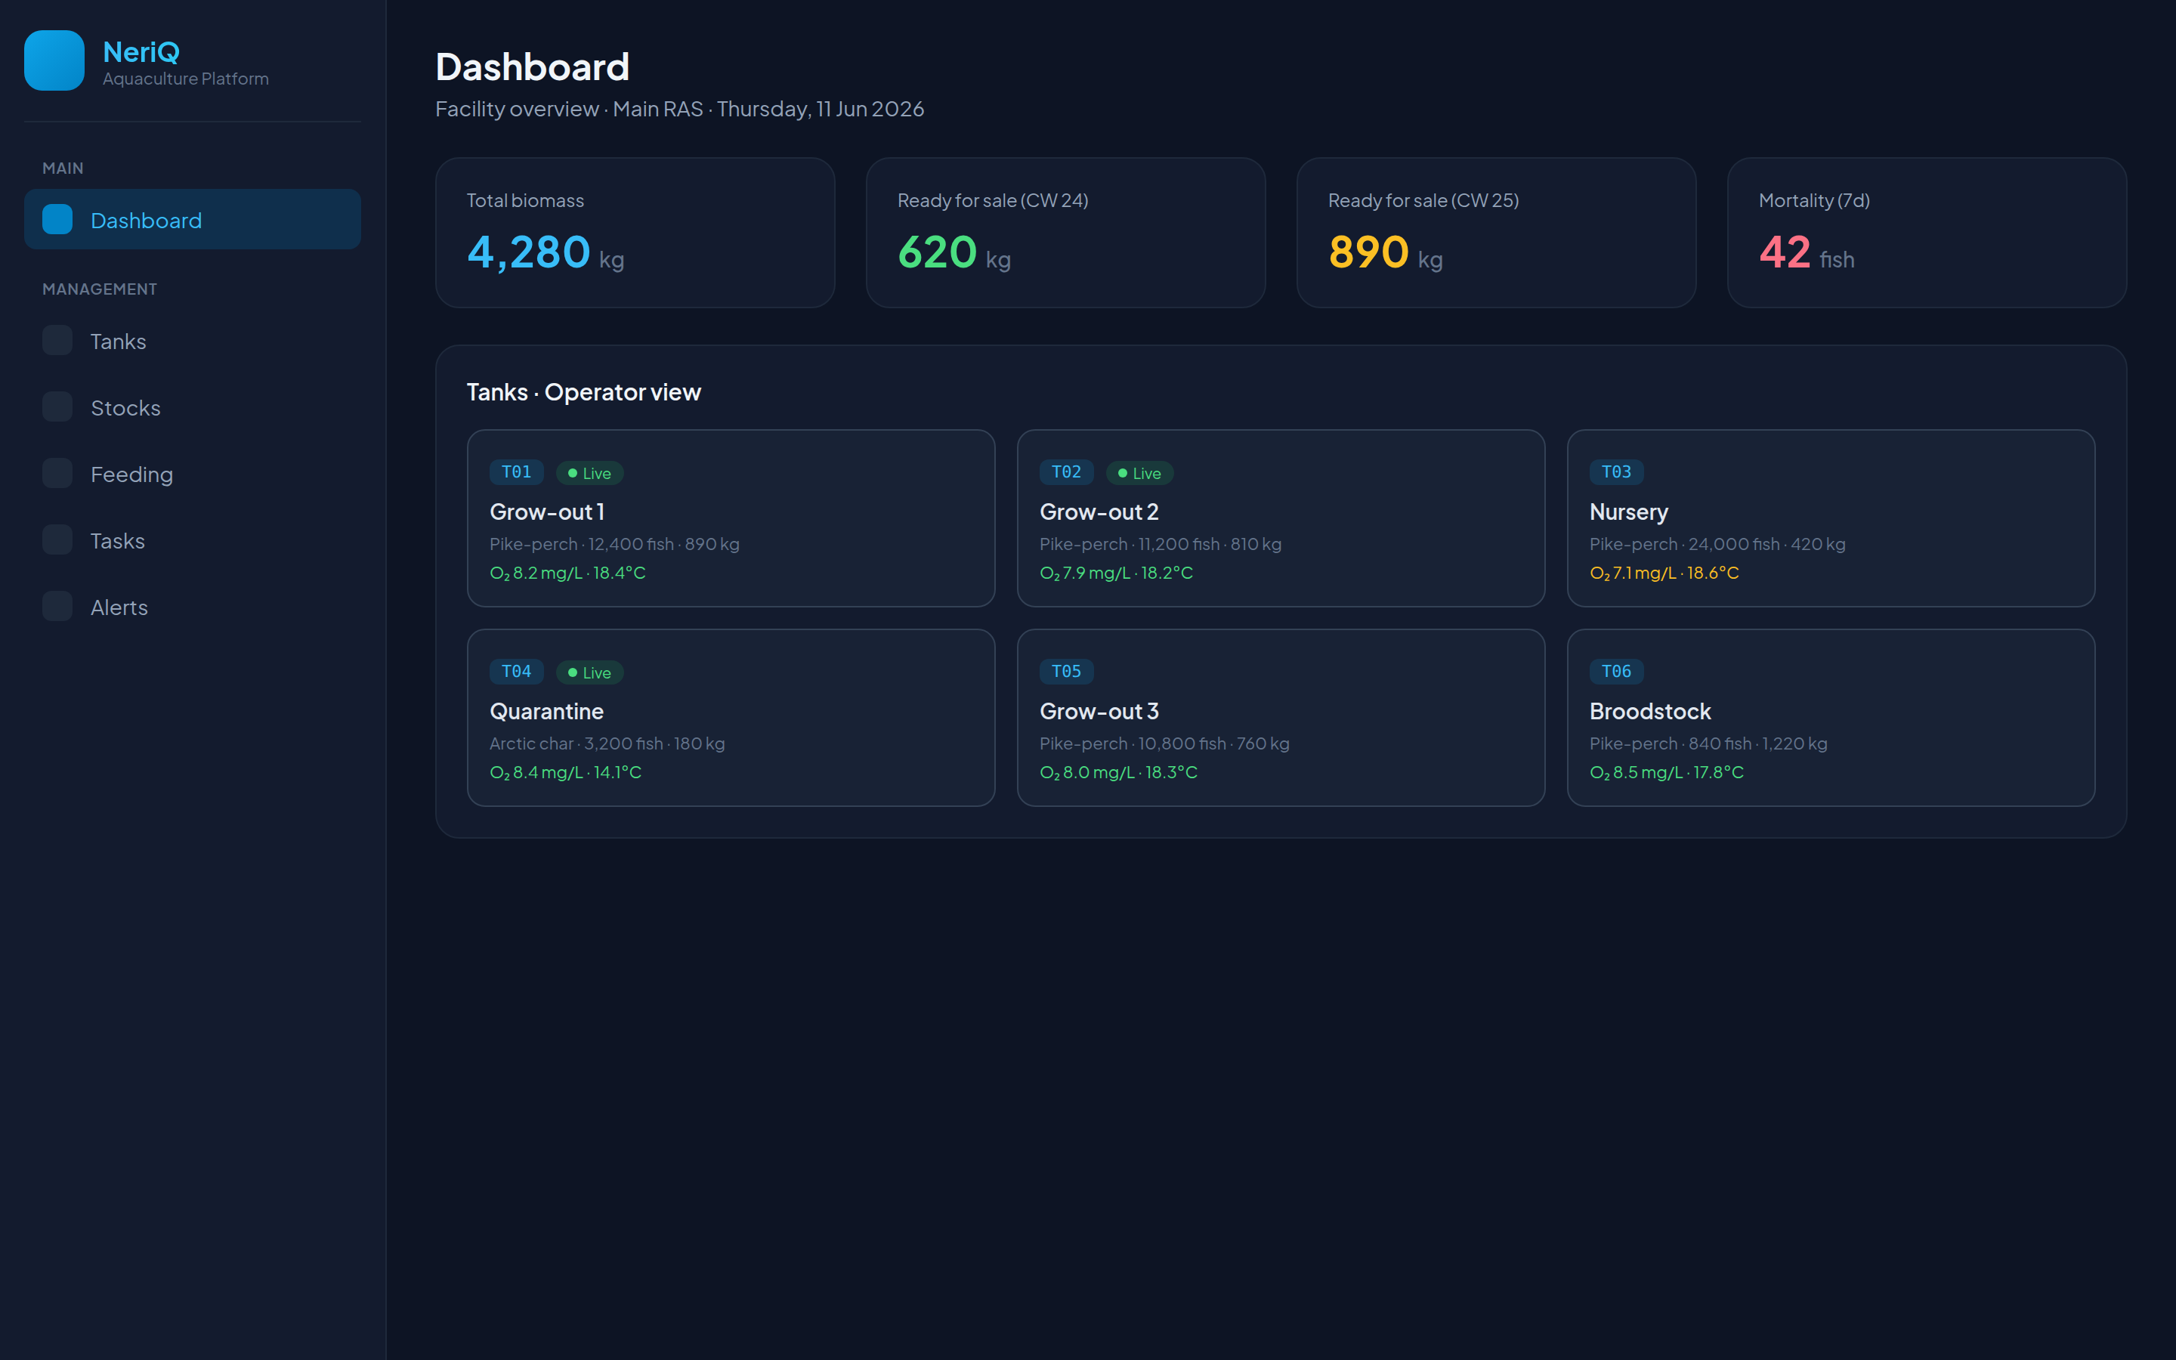Screen dimensions: 2176x1360
Task: Open the Dashboard menu item
Action: point(193,219)
